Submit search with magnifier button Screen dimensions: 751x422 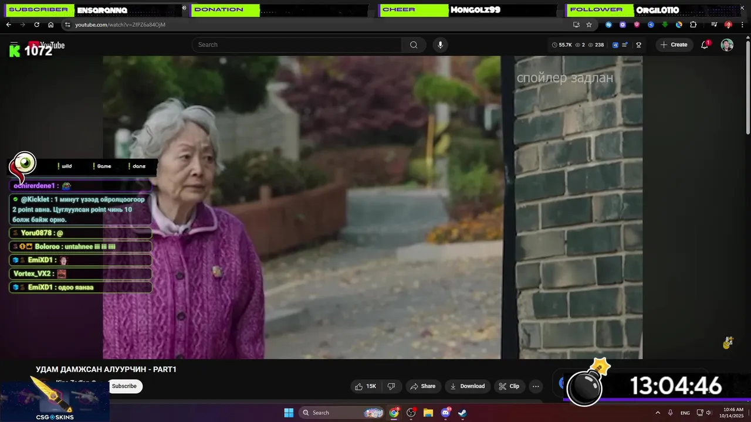click(414, 45)
